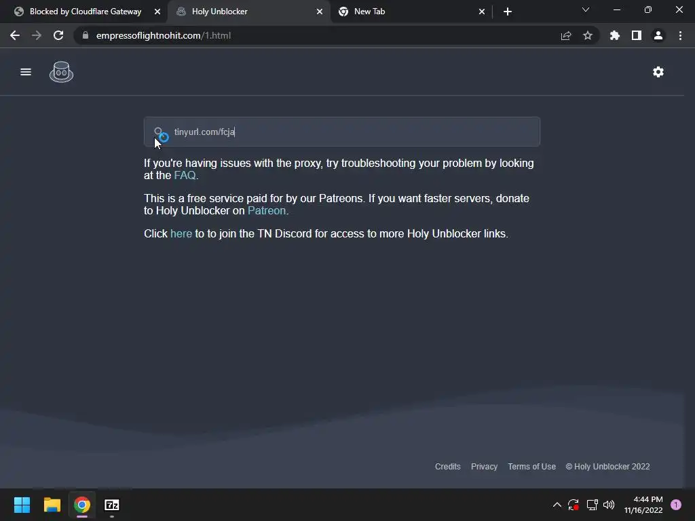
Task: Click the search magnifier in the proxy box
Action: tap(158, 132)
